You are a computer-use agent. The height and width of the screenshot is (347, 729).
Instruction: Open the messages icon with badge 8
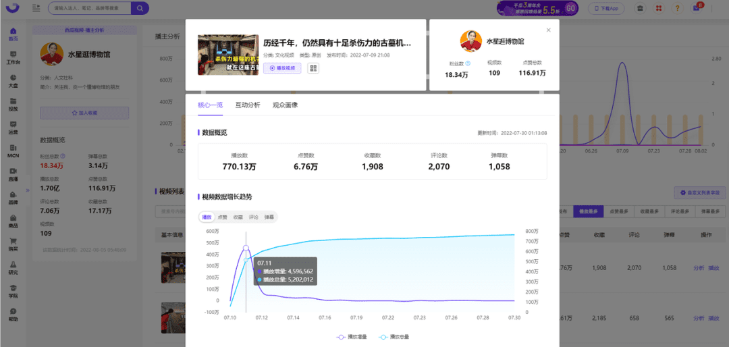tap(696, 8)
